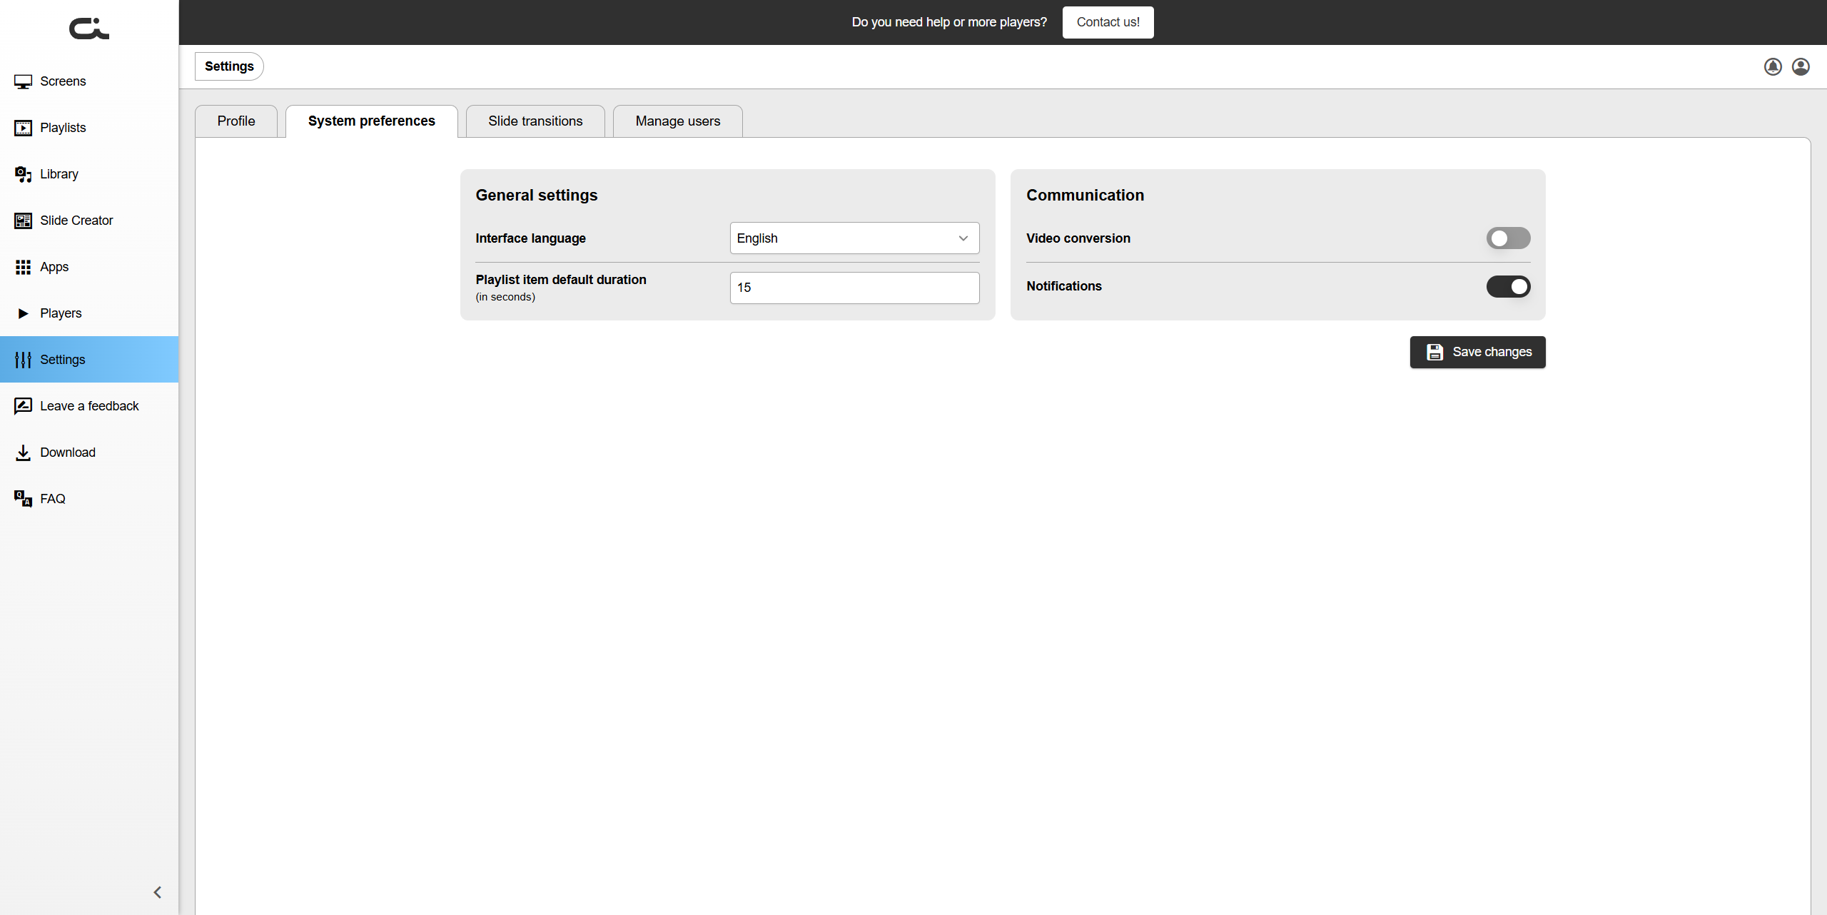Screen dimensions: 1827x915
Task: Switch to the Slide transitions tab
Action: 535,121
